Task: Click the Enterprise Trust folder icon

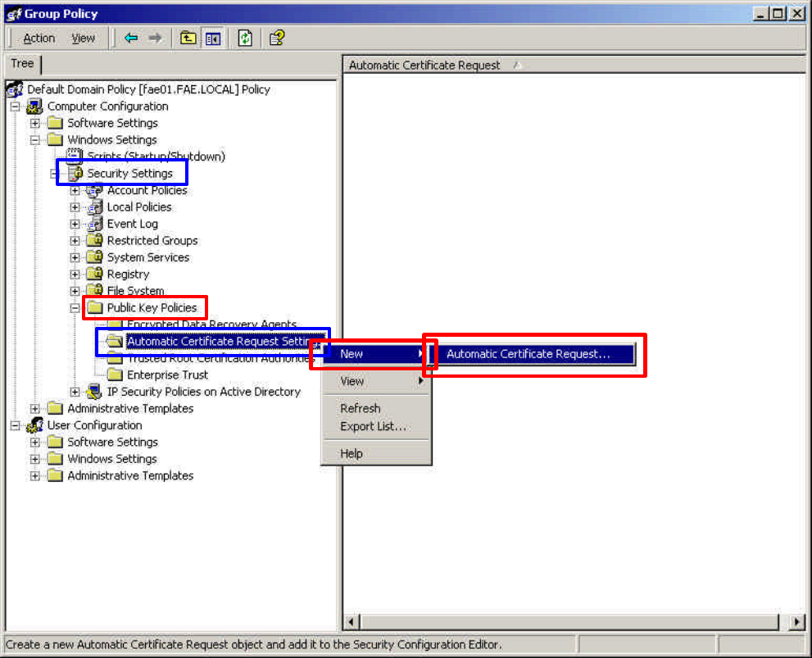Action: [115, 374]
